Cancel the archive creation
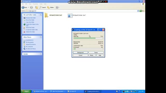This screenshot has width=166, height=93. coord(80,55)
